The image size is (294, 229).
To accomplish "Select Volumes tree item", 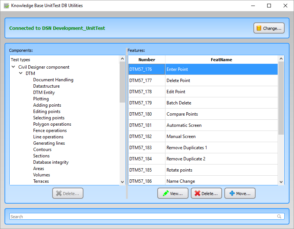I will point(42,175).
